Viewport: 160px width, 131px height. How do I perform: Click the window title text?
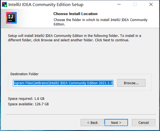46,5
